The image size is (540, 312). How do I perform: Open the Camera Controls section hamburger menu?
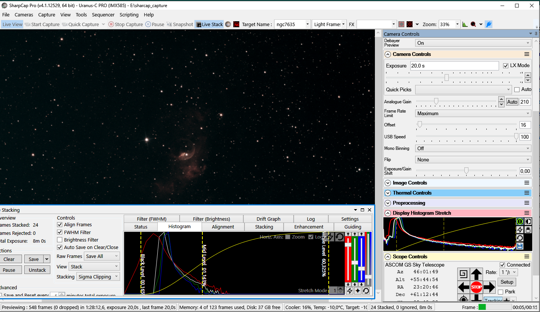pos(527,54)
